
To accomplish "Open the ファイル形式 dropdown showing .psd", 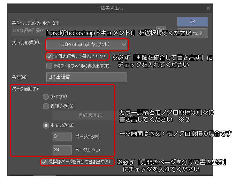I will [87, 45].
